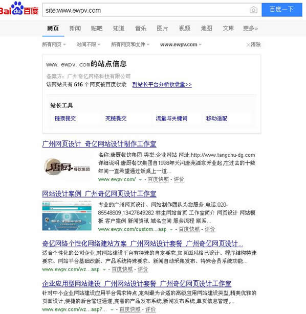The width and height of the screenshot is (306, 314).
Task: Expand the 更多» menu
Action: (250, 29)
